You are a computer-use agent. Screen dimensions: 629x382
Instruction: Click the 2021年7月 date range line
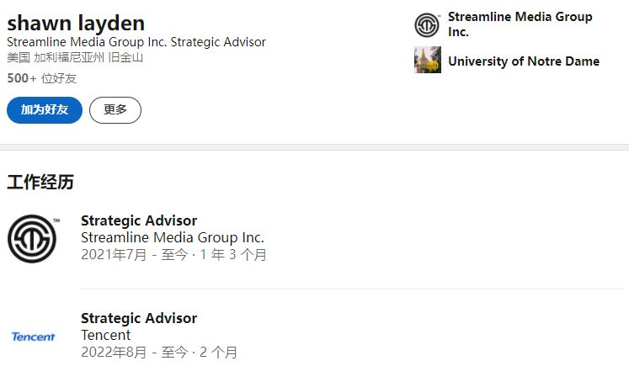pos(173,254)
